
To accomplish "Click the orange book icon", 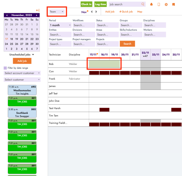I will point(174,4).
